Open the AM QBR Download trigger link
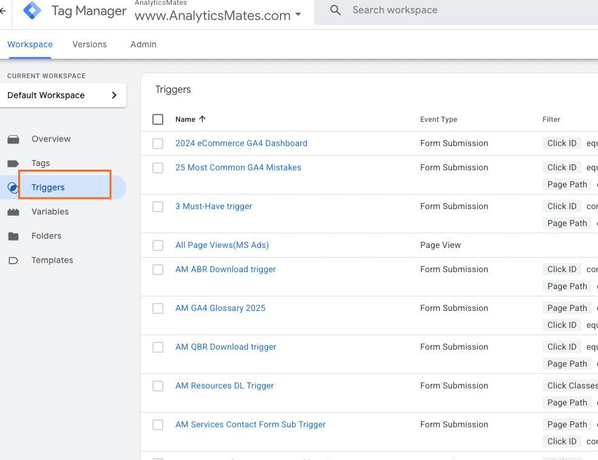This screenshot has width=598, height=460. 226,347
